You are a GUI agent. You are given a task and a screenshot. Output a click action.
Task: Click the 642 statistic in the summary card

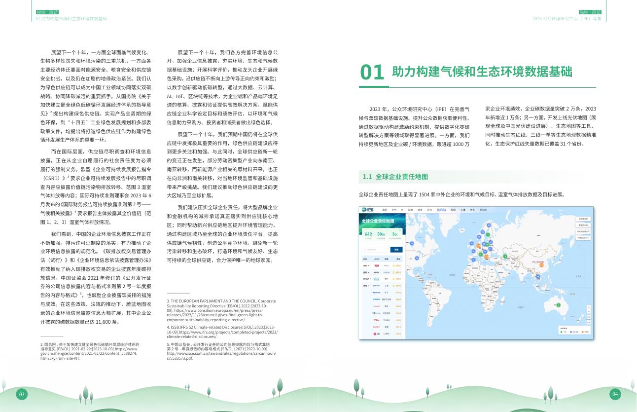[368, 234]
